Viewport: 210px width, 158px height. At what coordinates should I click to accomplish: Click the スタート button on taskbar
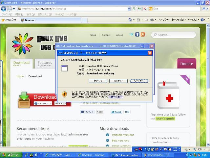10,155
